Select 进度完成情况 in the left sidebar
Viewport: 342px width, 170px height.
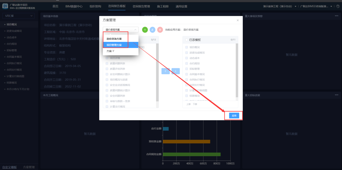click(x=19, y=31)
